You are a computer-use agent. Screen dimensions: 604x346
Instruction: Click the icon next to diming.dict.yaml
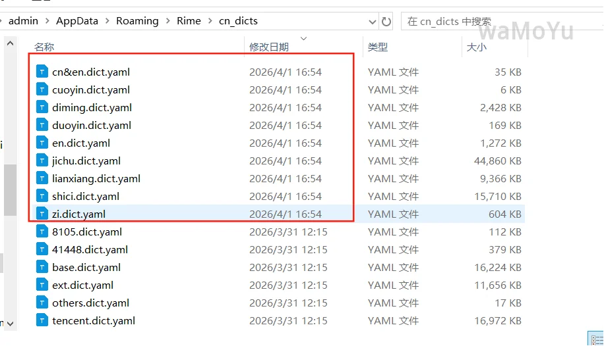pos(42,107)
